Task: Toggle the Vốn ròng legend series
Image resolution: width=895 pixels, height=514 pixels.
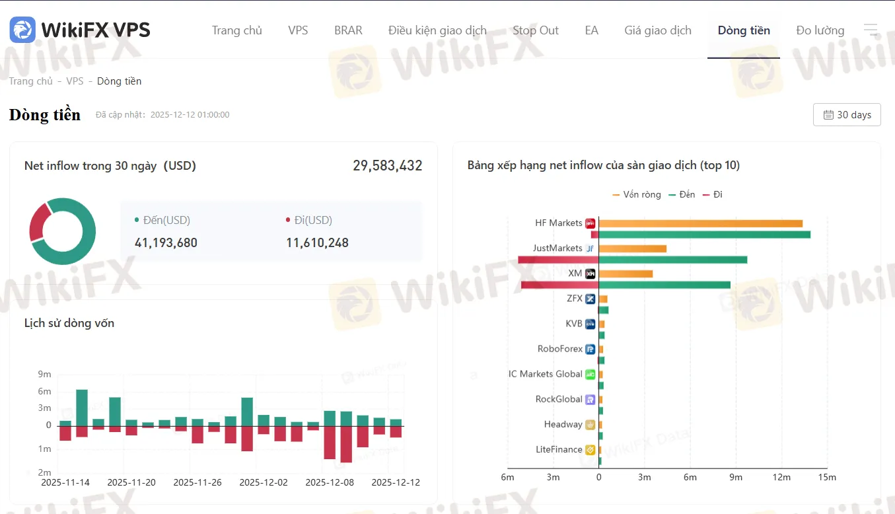Action: click(635, 195)
